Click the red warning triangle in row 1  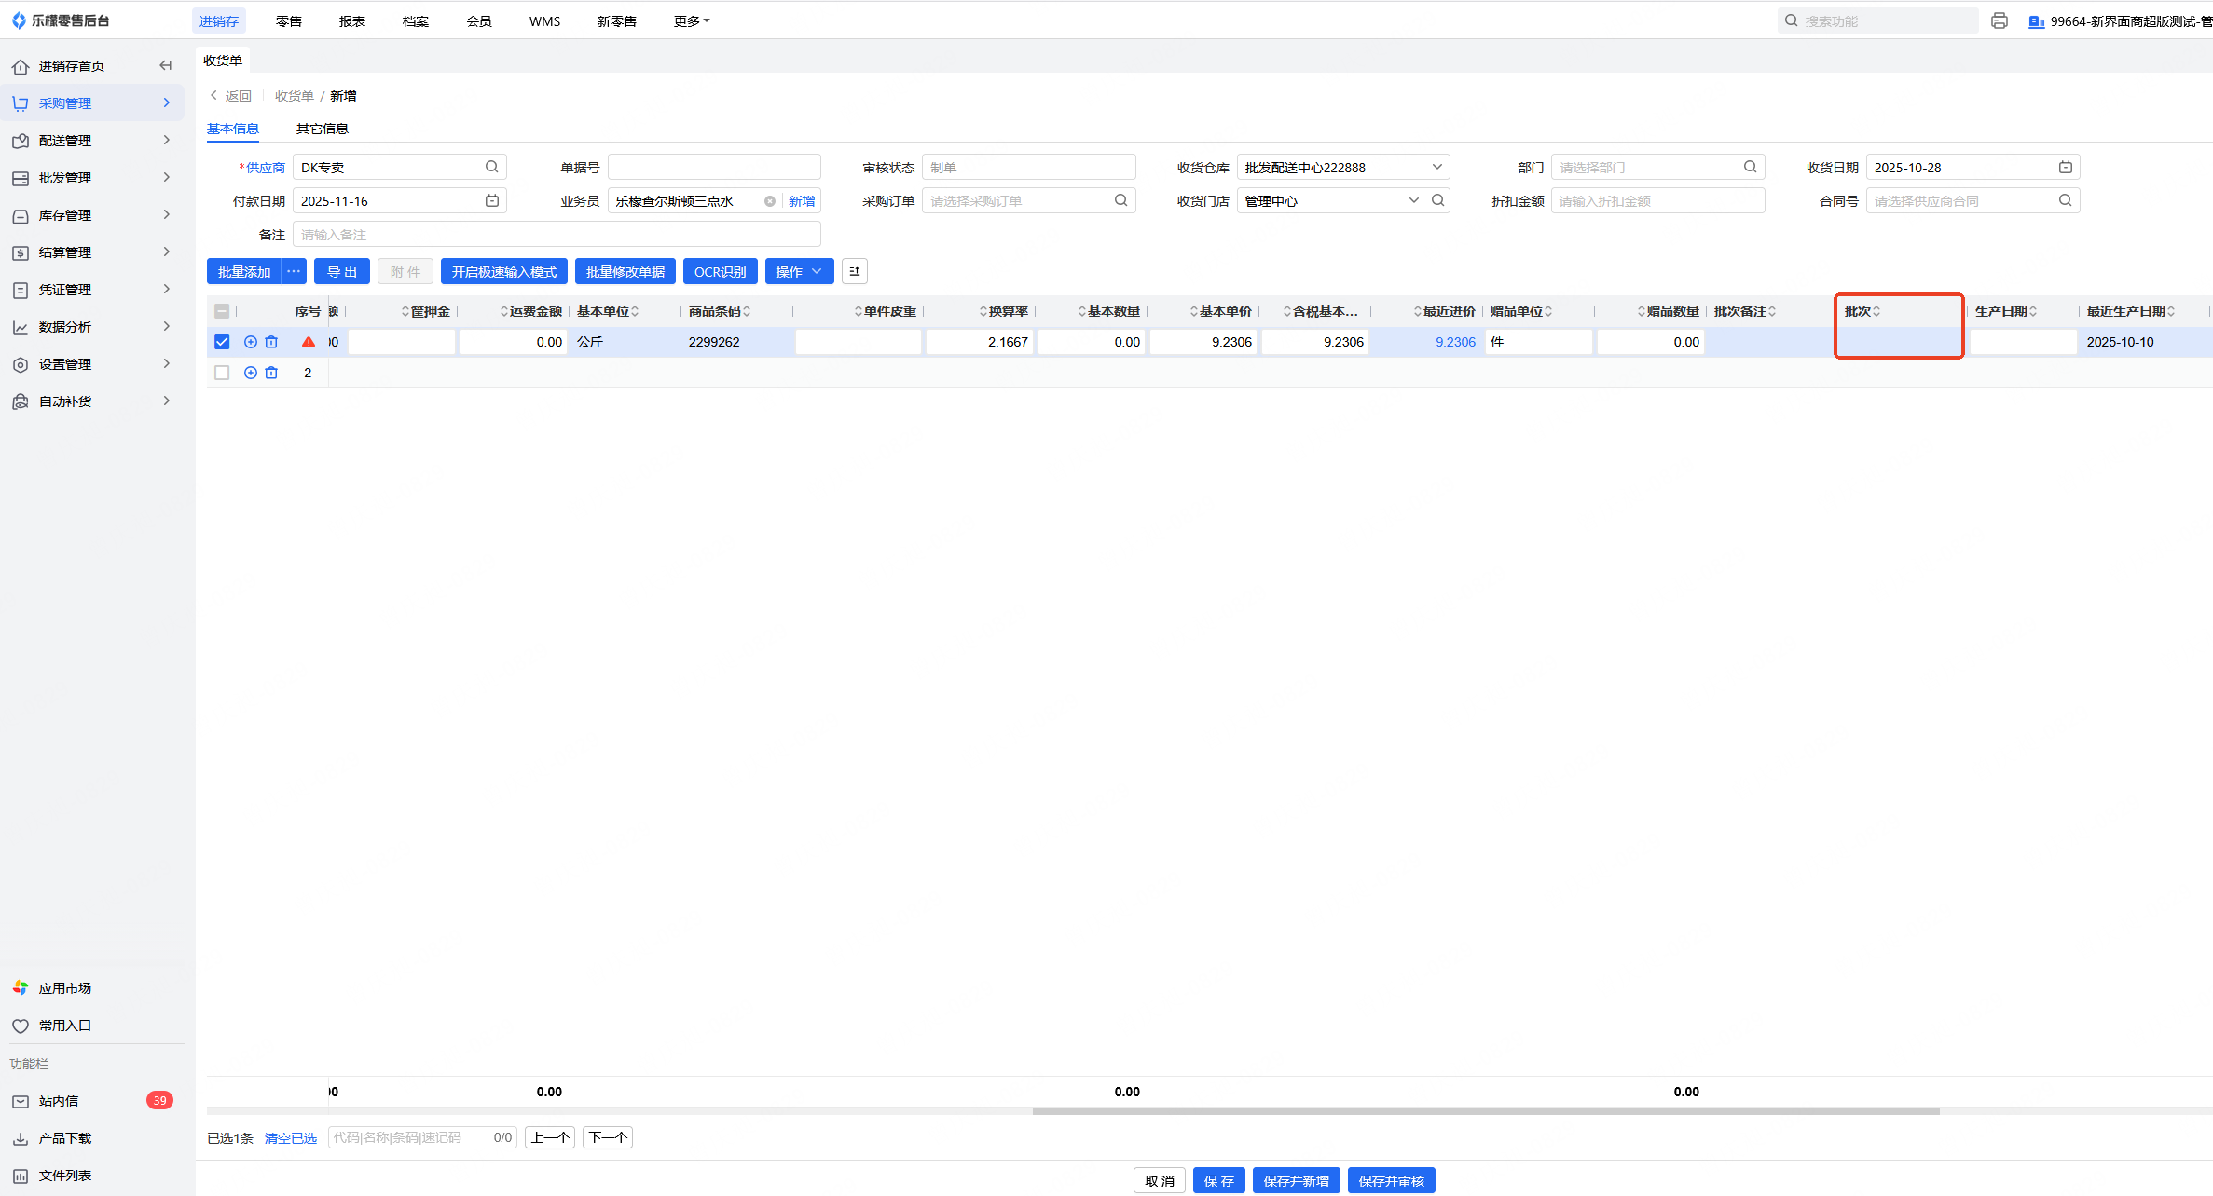(309, 342)
